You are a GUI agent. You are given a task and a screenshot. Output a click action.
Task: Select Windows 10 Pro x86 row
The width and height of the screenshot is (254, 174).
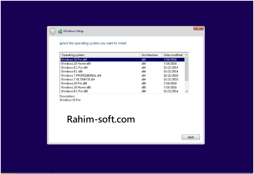[122, 83]
